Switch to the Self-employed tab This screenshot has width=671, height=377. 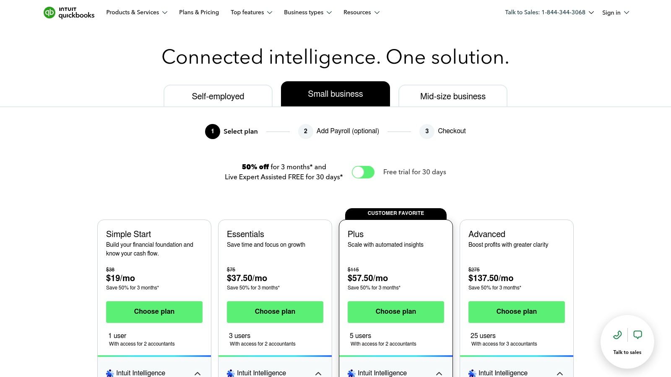click(218, 96)
